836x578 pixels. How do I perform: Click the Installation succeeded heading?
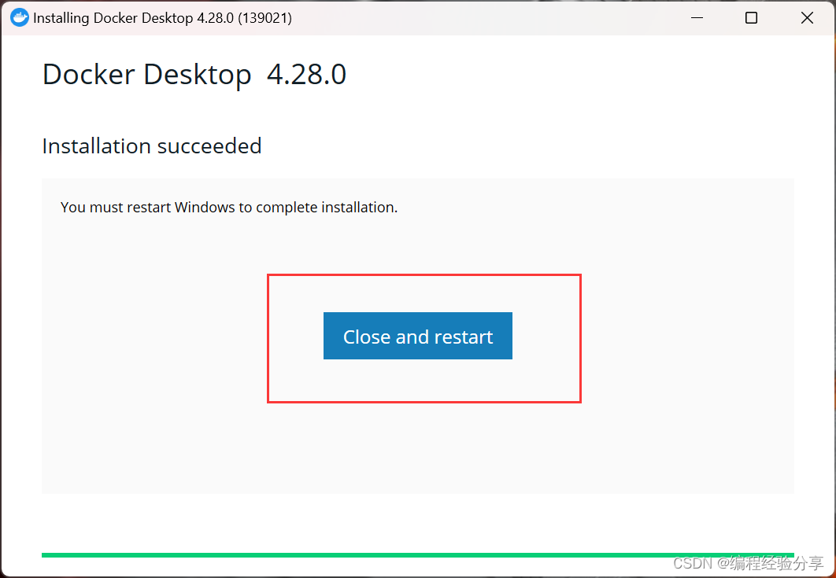click(x=151, y=145)
